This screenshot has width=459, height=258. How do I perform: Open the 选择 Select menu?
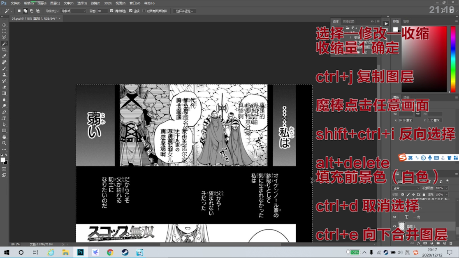[x=82, y=3]
